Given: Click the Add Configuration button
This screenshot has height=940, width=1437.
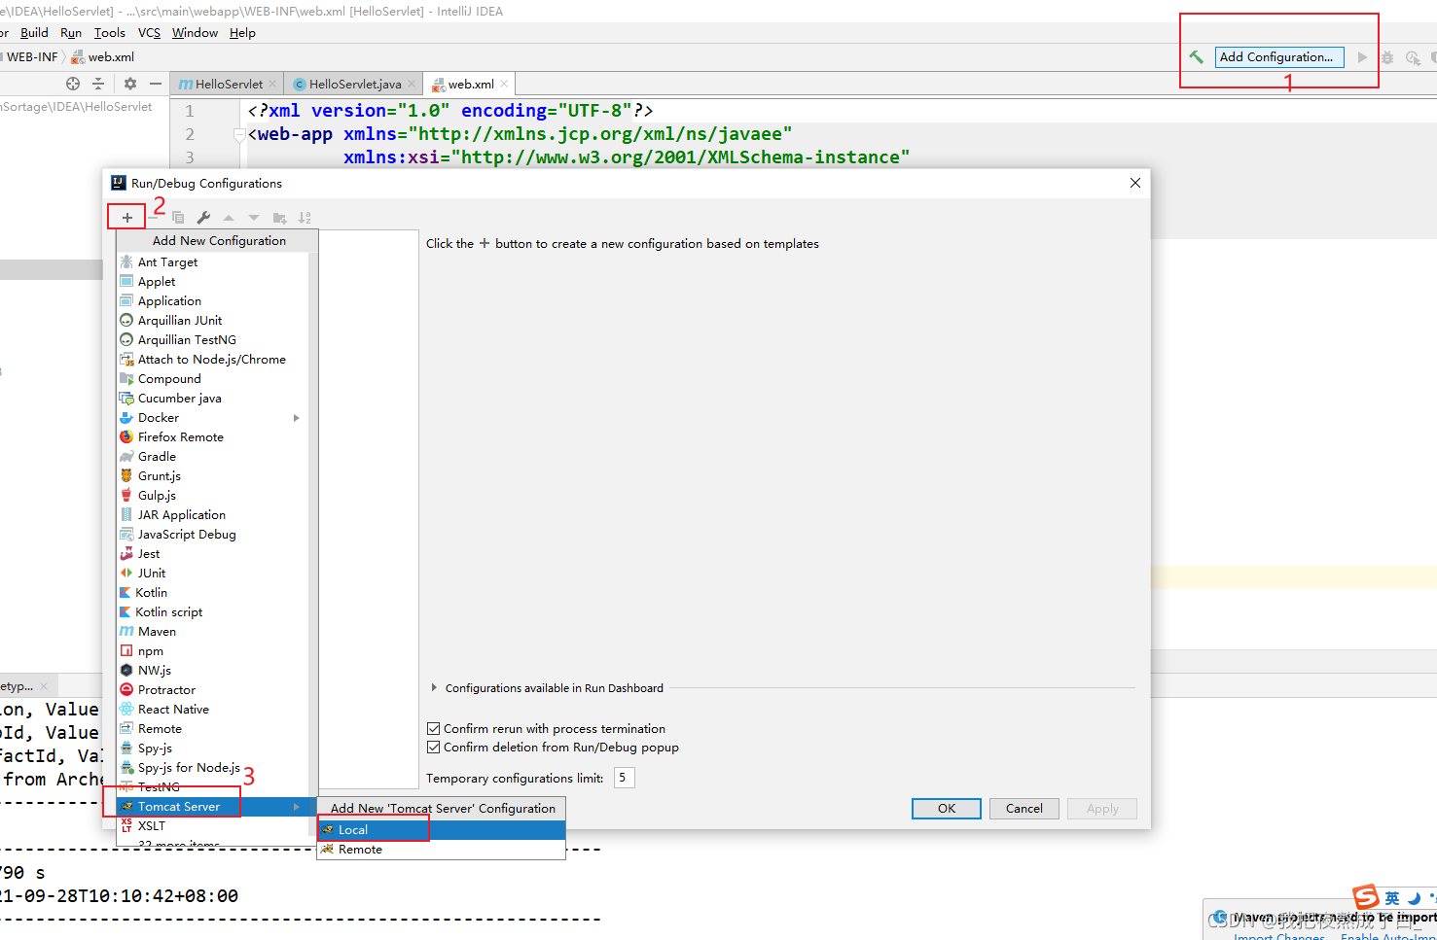Looking at the screenshot, I should pos(1277,56).
